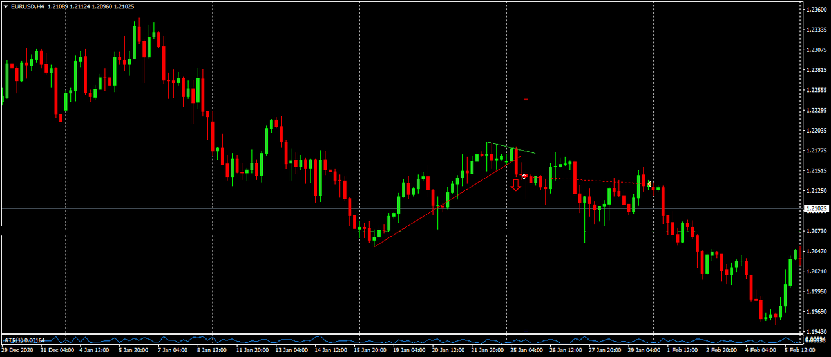This screenshot has width=831, height=357.
Task: Click the 1 Feb 12:00 time axis label
Action: (683, 351)
